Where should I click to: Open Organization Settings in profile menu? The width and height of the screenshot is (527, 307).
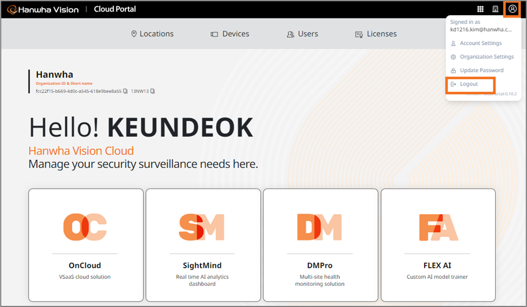point(486,56)
